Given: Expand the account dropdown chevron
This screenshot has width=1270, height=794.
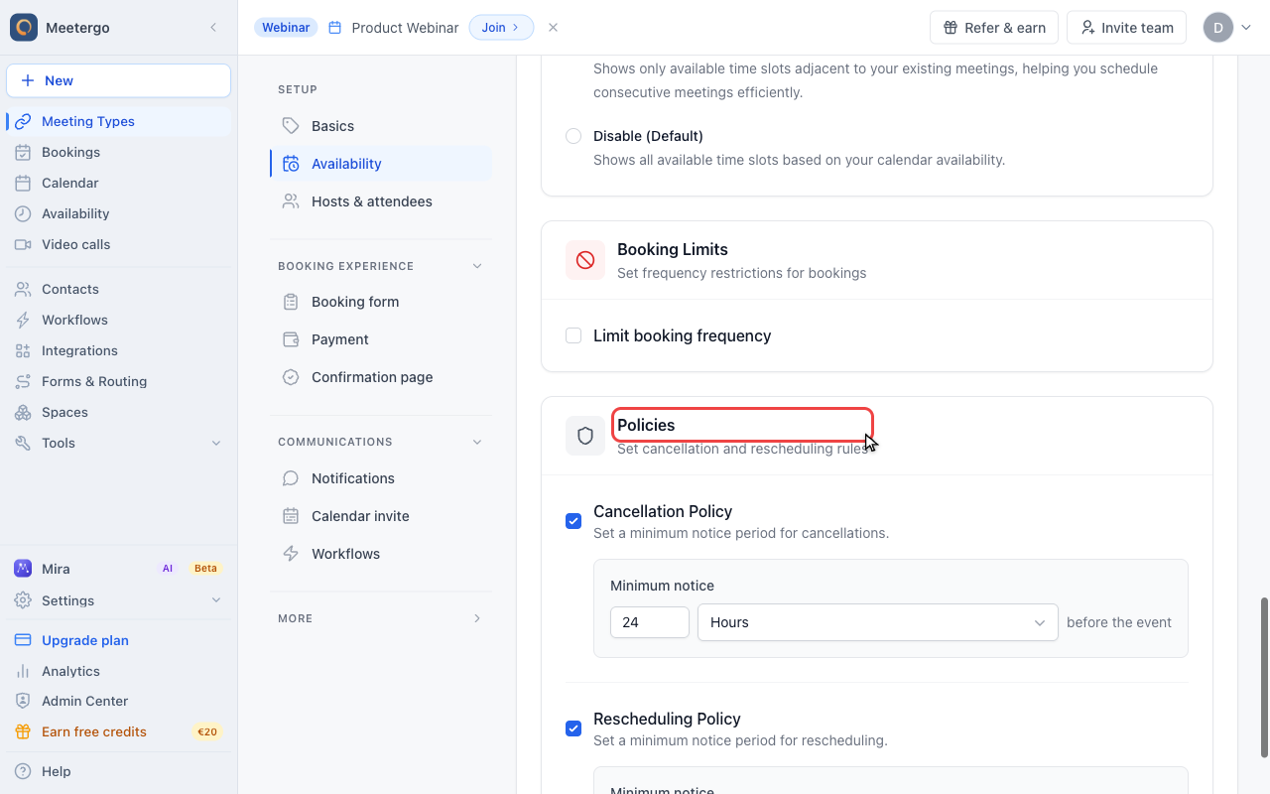Looking at the screenshot, I should [1246, 28].
